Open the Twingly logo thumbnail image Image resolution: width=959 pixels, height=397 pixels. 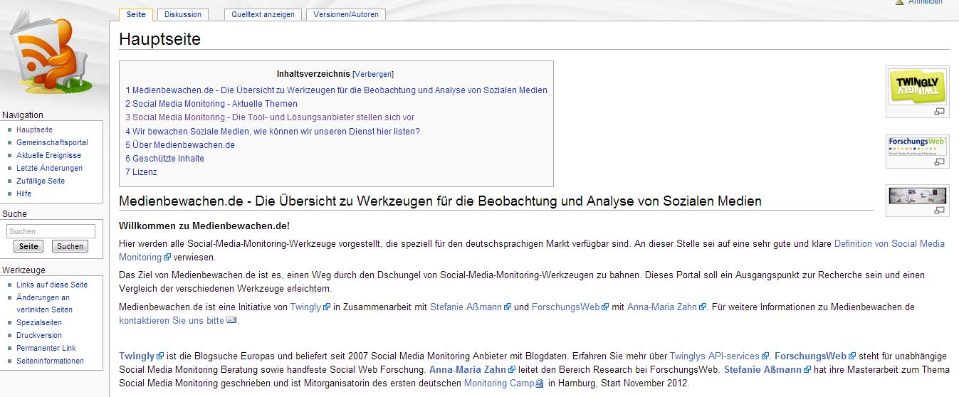click(917, 87)
